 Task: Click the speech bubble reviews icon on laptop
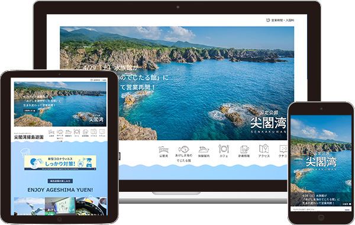(283, 149)
